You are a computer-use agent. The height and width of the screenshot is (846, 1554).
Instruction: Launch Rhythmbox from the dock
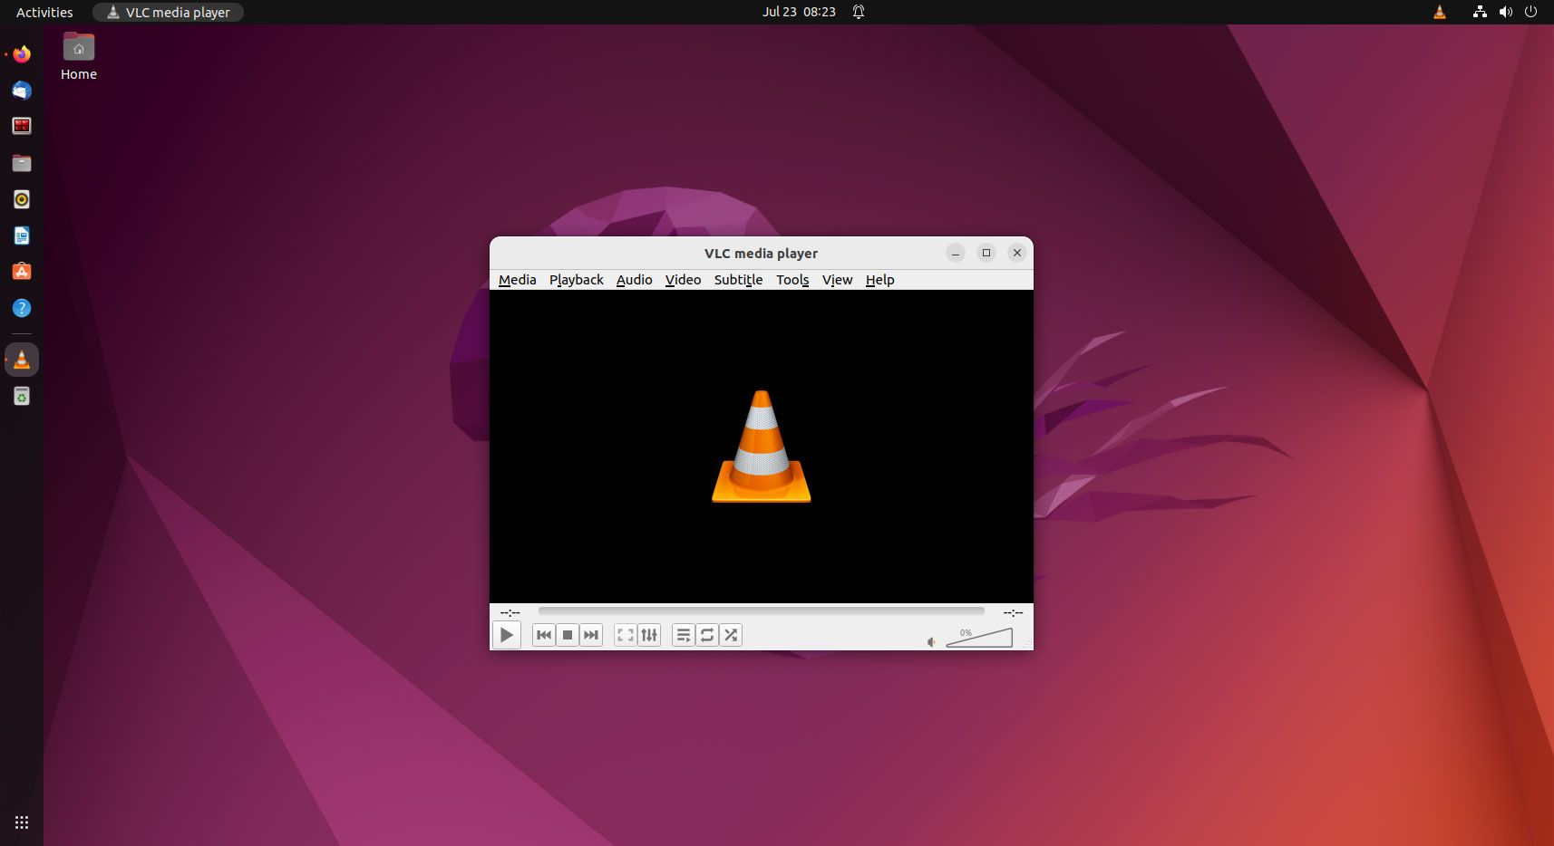coord(22,199)
